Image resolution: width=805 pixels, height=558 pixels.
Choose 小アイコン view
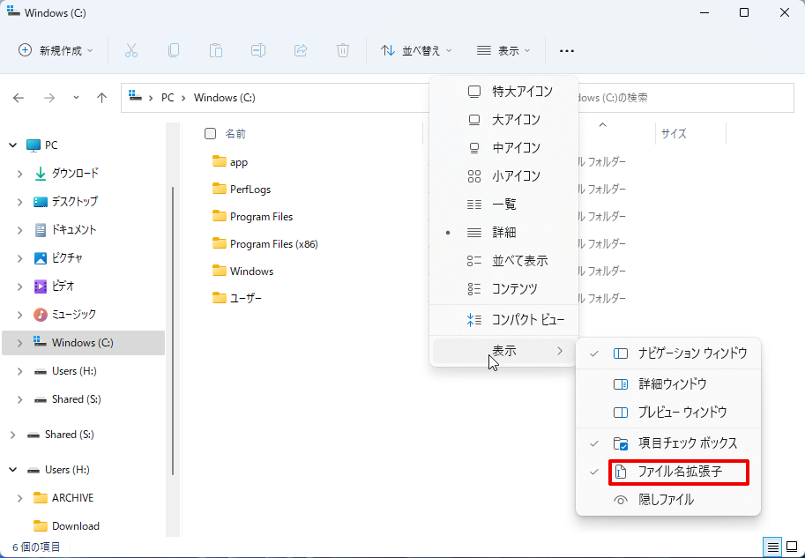click(503, 176)
